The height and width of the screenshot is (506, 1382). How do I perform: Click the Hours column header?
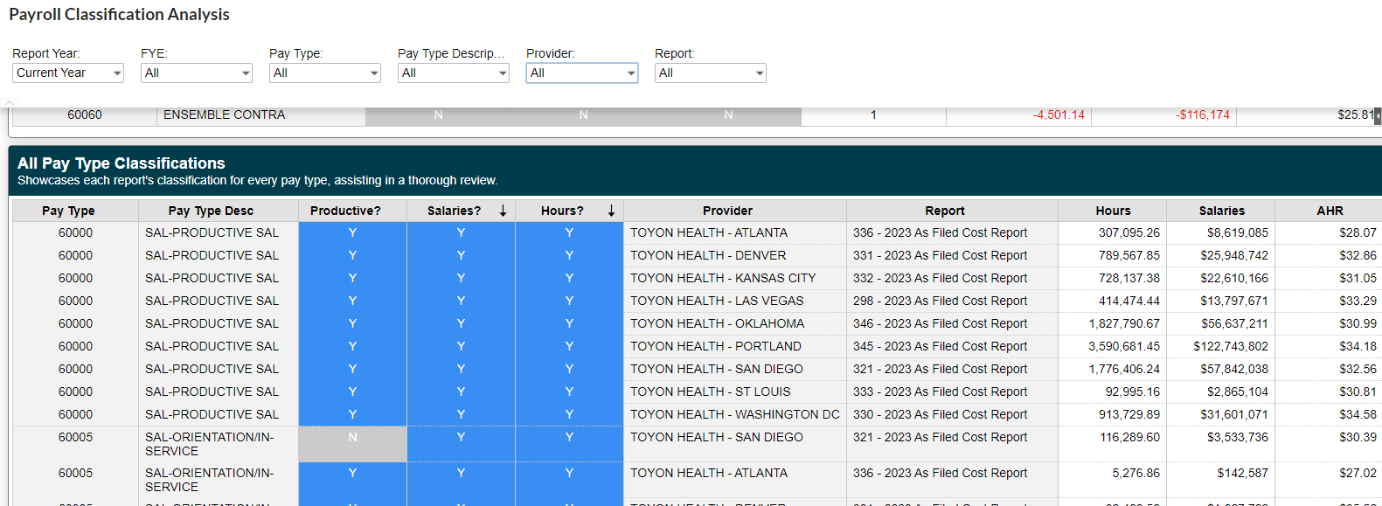click(1112, 211)
